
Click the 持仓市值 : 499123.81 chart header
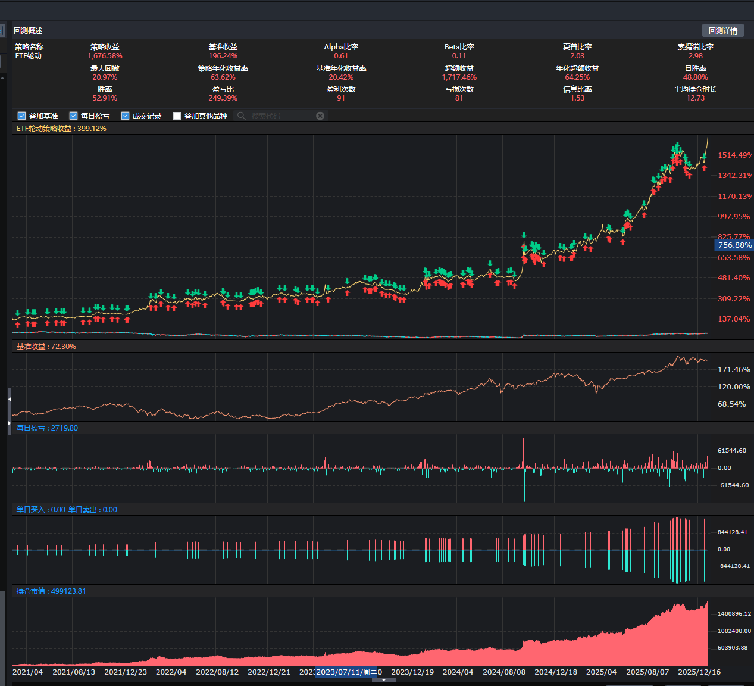51,591
